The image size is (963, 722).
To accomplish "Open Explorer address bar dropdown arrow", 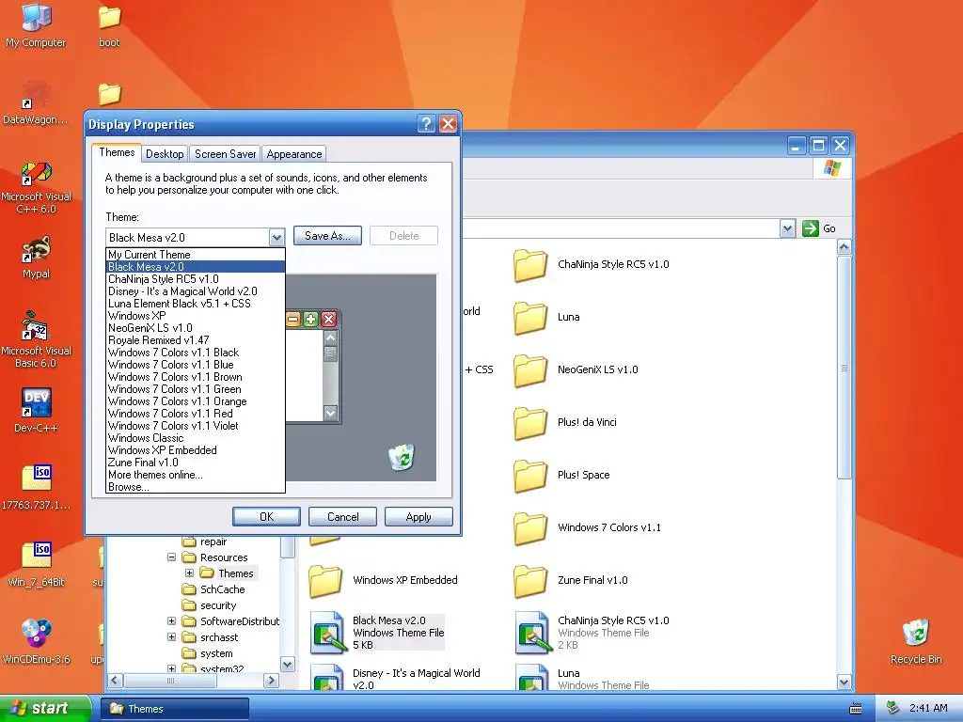I will coord(787,228).
